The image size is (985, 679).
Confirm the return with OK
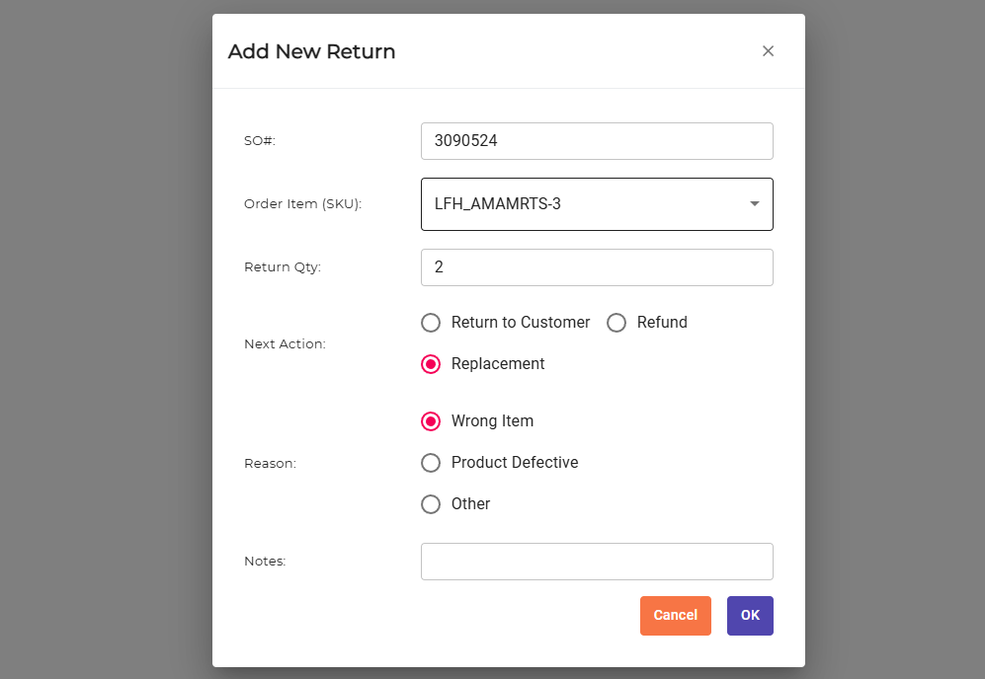(x=750, y=615)
